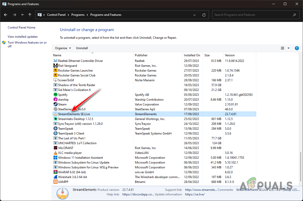303x201 pixels.
Task: Open recent locations dropdown arrow
Action: 23,15
